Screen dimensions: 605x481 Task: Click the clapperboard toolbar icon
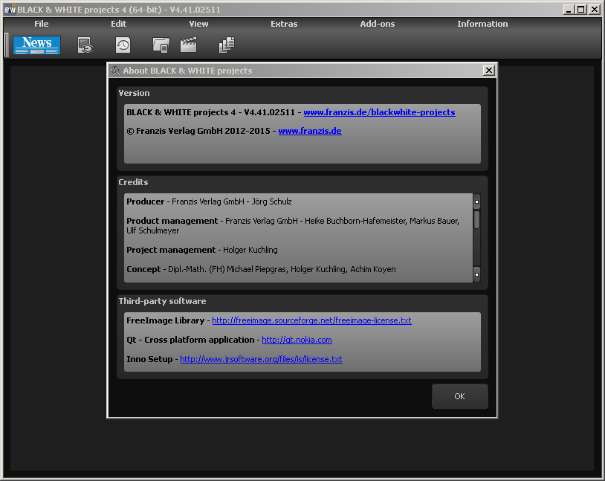pos(189,45)
